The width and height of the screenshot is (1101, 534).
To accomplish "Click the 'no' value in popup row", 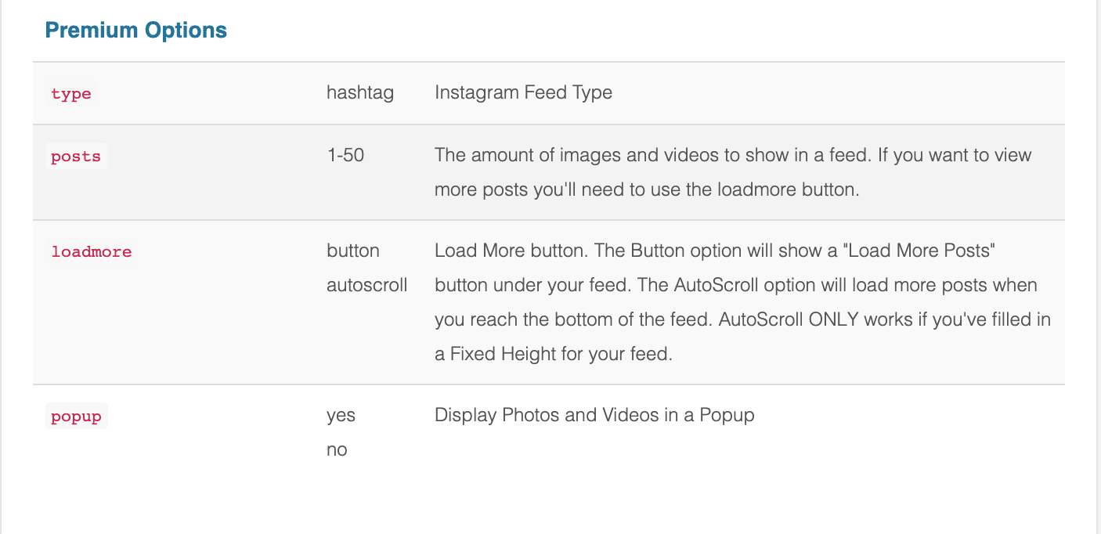I will (x=337, y=450).
